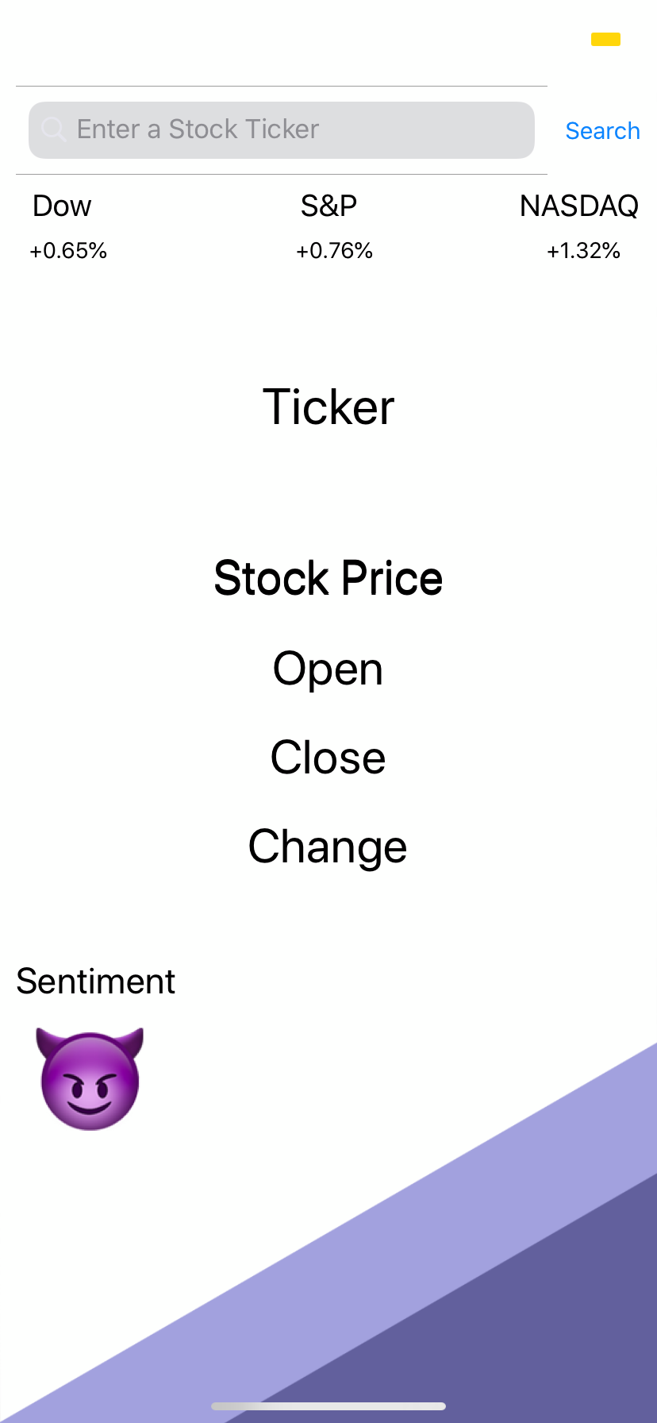657x1423 pixels.
Task: Click the home indicator bar
Action: (328, 1406)
